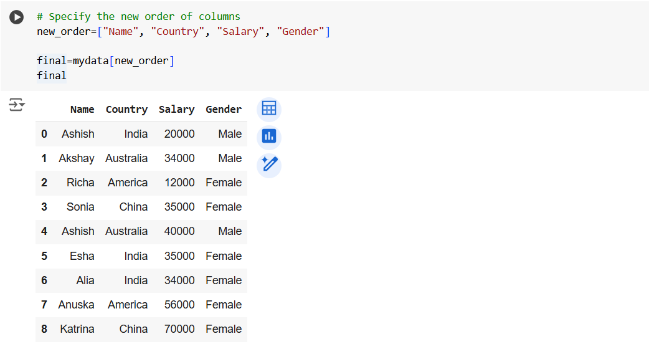This screenshot has width=649, height=344.
Task: Click the Alia name cell
Action: click(85, 280)
